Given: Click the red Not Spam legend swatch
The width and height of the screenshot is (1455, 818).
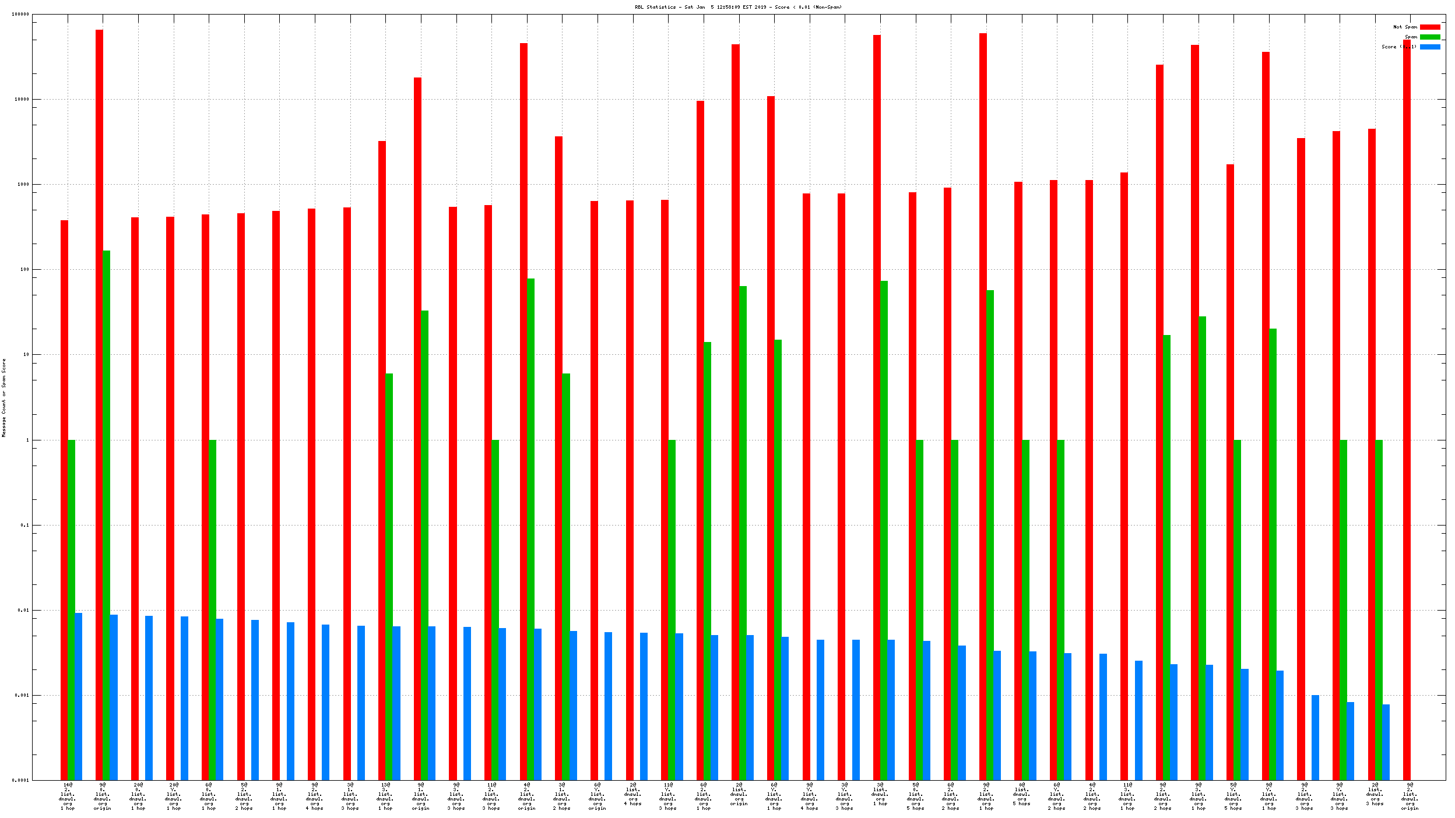Looking at the screenshot, I should point(1429,27).
